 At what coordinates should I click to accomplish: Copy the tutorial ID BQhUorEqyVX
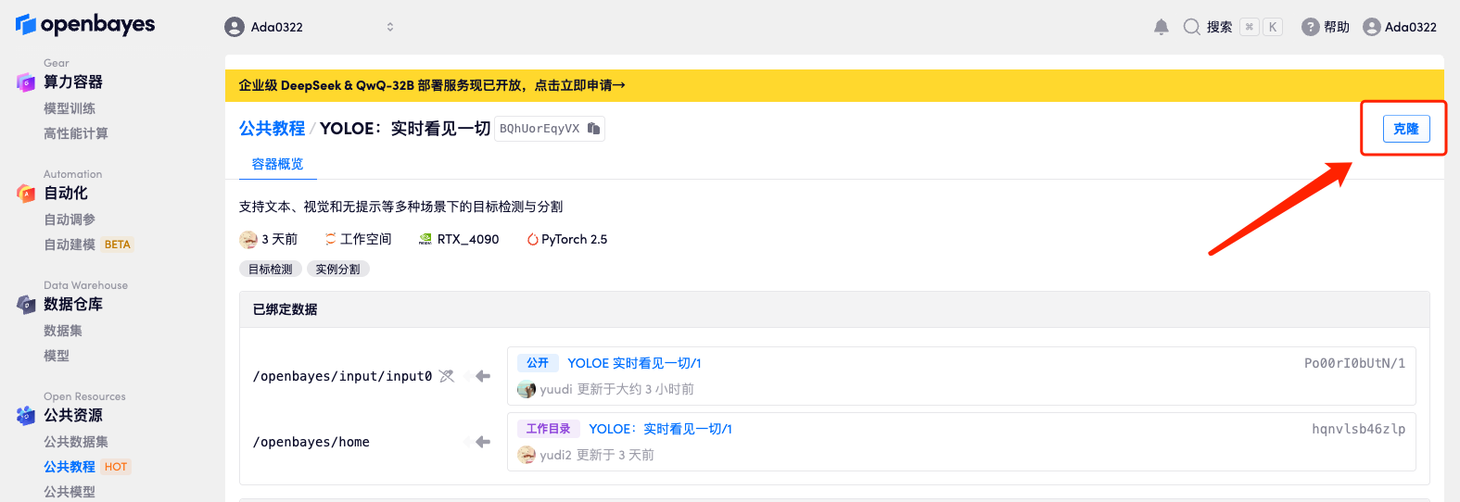click(x=594, y=129)
